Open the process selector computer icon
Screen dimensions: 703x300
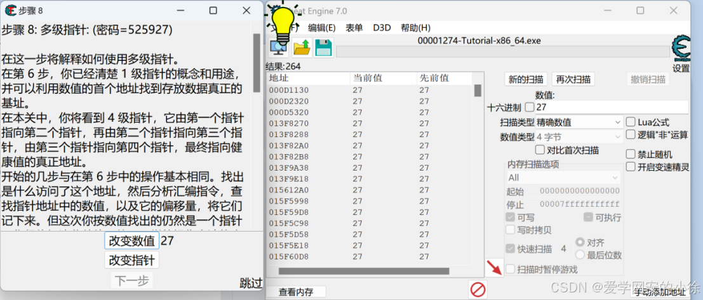pos(278,48)
